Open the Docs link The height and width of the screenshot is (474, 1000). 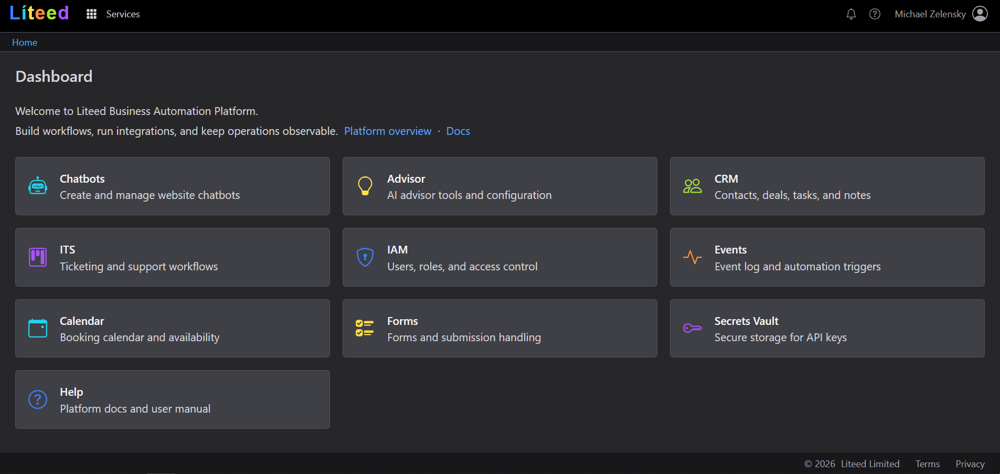458,131
